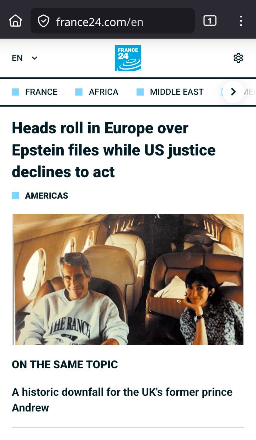The width and height of the screenshot is (256, 440).
Task: Open the Americas category label
Action: (x=47, y=195)
